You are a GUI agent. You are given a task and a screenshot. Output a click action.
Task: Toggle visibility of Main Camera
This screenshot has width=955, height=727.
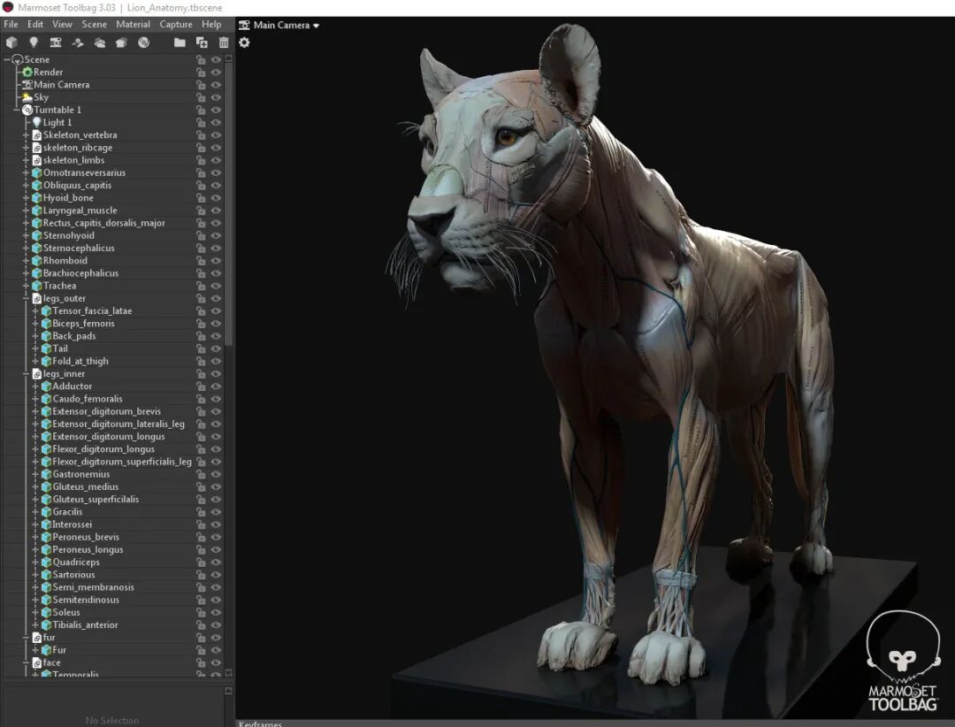pos(216,85)
